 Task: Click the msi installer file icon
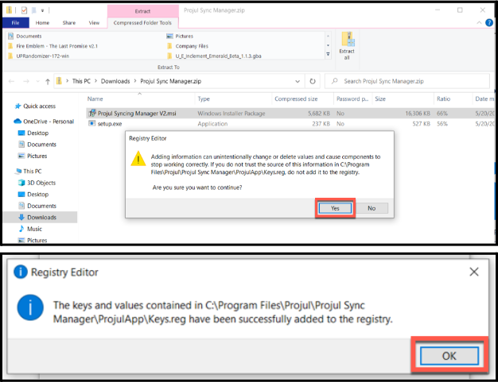92,113
